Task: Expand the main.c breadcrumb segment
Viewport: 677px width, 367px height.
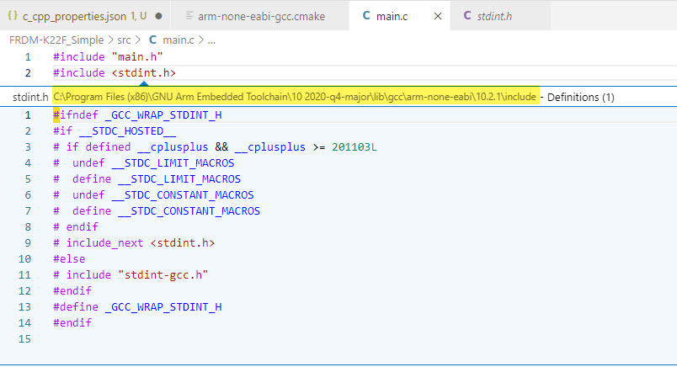Action: click(x=177, y=40)
